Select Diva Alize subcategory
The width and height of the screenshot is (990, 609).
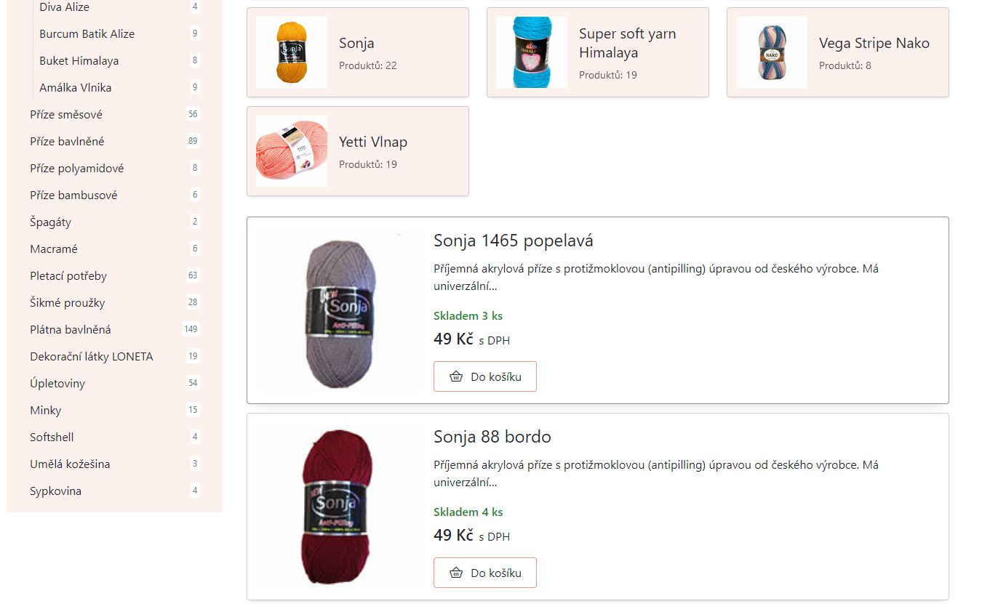65,7
